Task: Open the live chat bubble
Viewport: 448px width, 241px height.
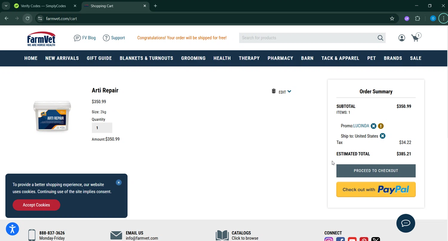Action: point(406,223)
